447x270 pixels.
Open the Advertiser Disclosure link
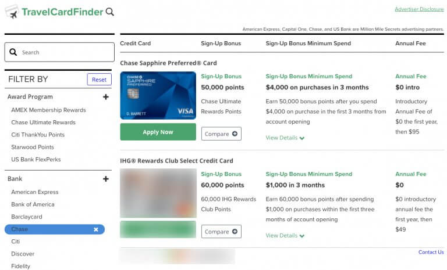point(419,9)
